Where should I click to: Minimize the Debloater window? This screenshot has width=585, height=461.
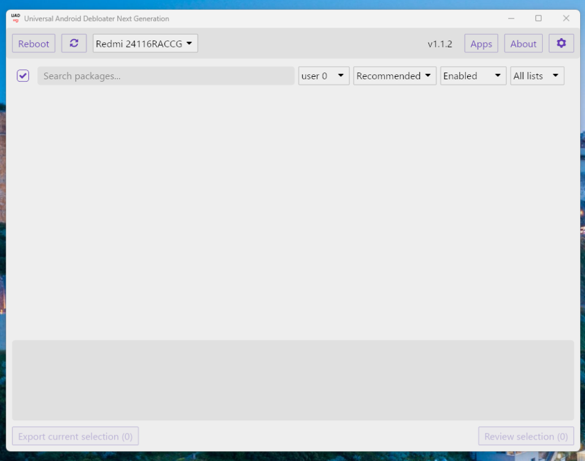pos(511,18)
